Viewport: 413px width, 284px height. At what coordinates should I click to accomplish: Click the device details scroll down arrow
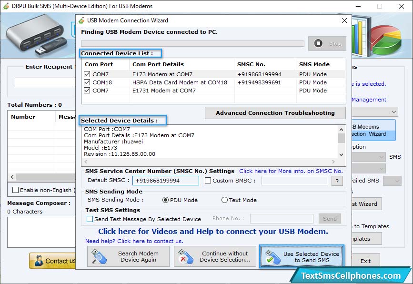tap(342, 155)
